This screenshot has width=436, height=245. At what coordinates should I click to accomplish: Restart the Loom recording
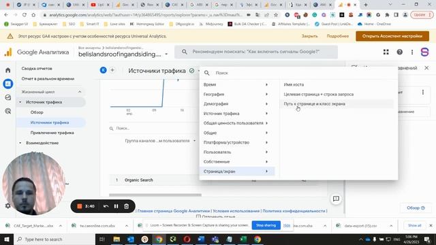[106, 206]
